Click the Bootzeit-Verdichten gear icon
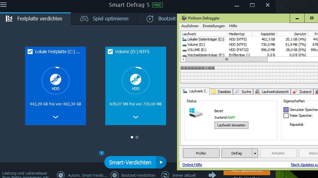The height and width of the screenshot is (178, 318). pyautogui.click(x=115, y=175)
